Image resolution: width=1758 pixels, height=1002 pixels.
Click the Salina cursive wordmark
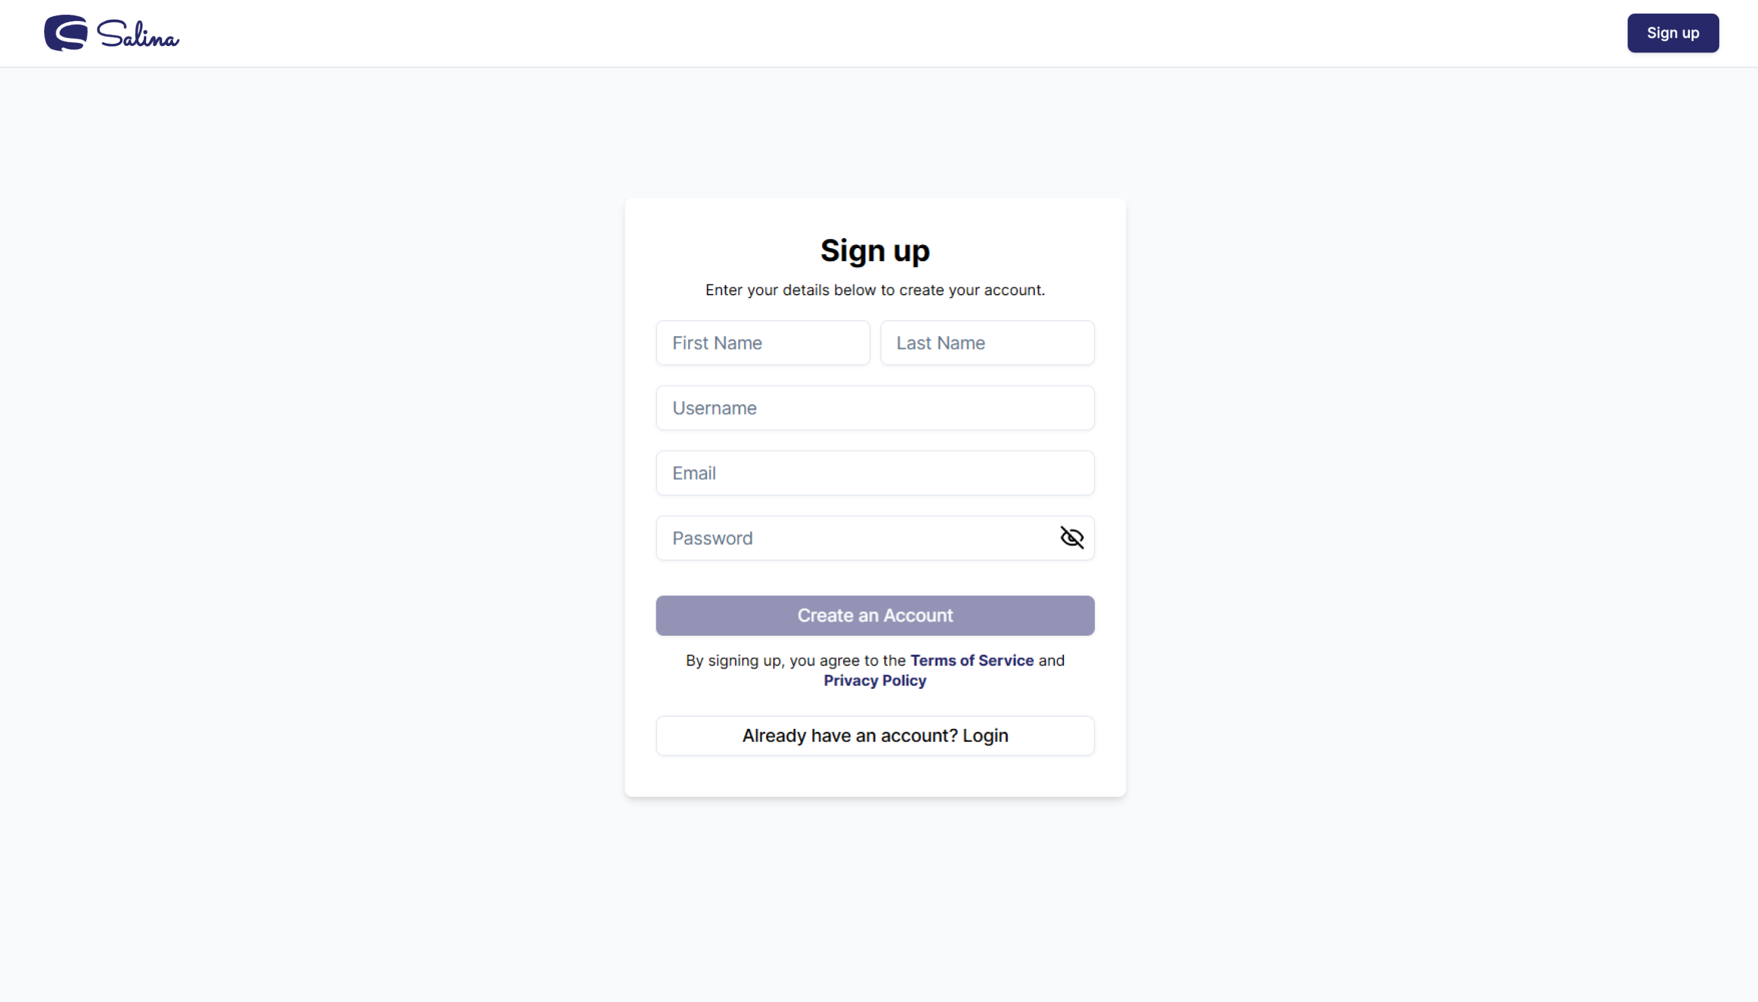(x=138, y=35)
